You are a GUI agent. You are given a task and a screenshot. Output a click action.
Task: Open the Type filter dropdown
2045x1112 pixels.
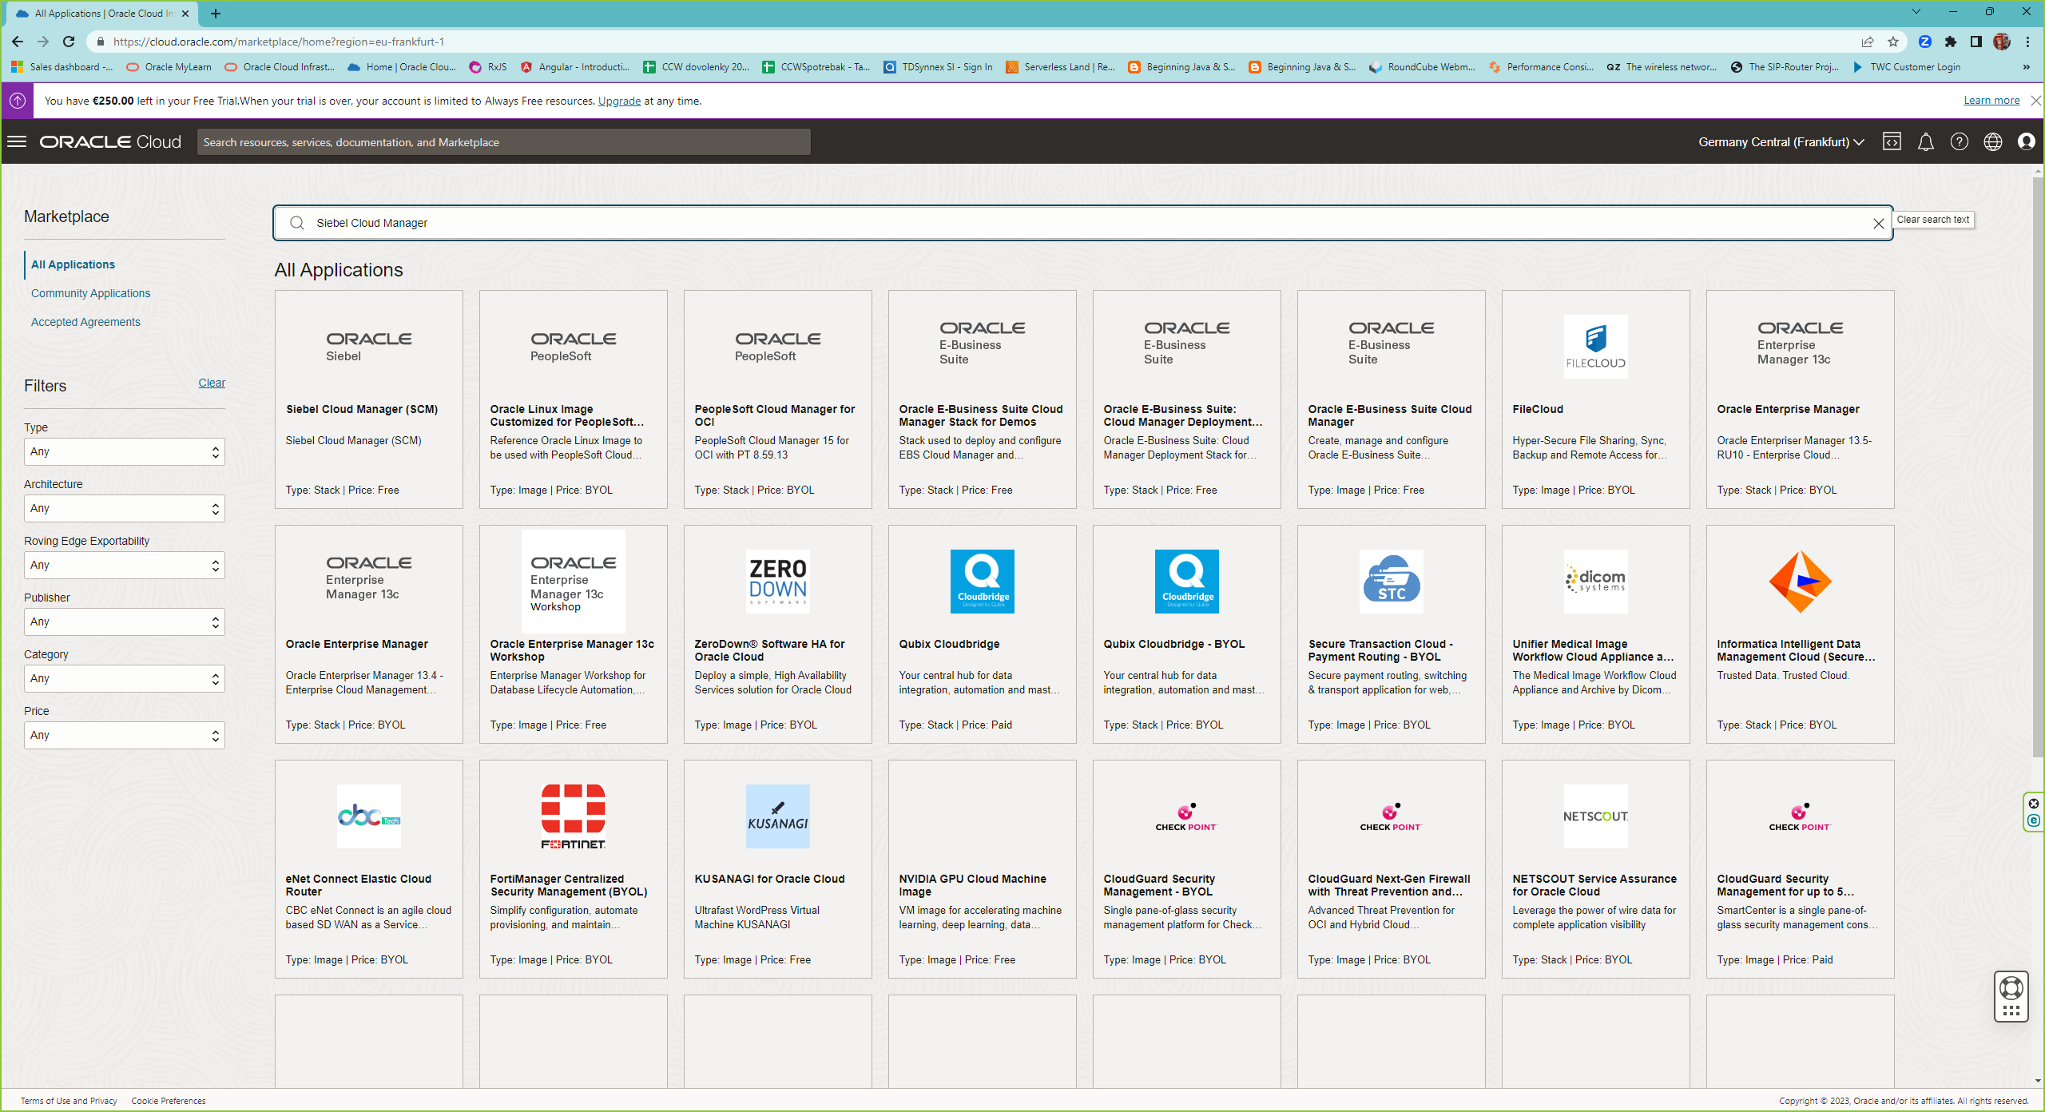tap(125, 451)
